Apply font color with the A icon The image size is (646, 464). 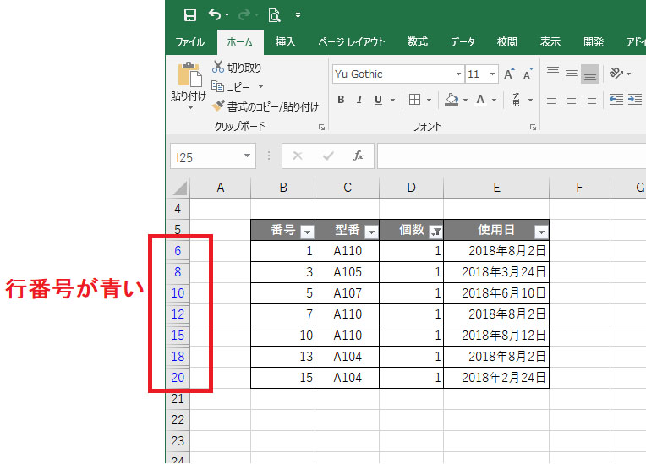pos(480,100)
